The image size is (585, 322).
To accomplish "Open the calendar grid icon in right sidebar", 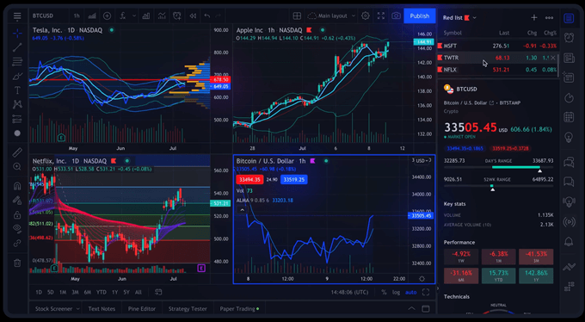I will point(569,117).
